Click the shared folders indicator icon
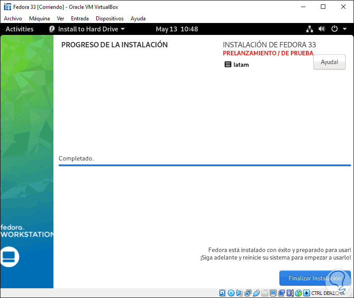The height and width of the screenshot is (298, 354). [x=264, y=293]
